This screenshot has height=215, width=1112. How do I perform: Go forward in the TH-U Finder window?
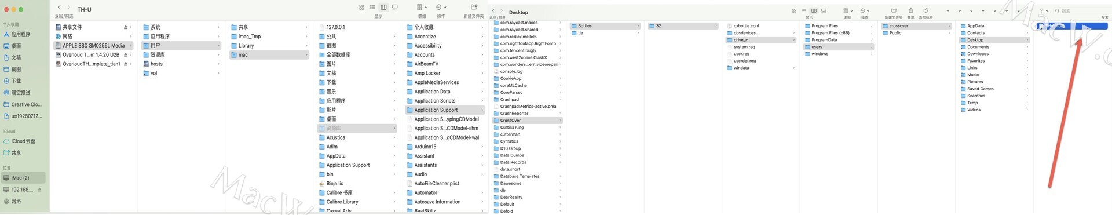(68, 8)
